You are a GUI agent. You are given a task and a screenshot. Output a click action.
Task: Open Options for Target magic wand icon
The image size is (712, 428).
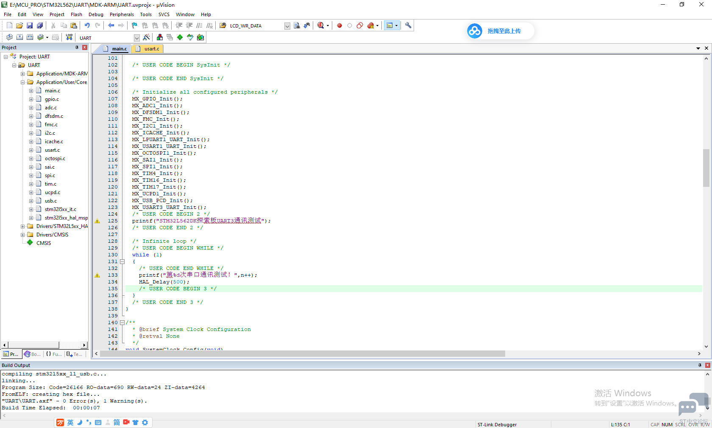(146, 37)
